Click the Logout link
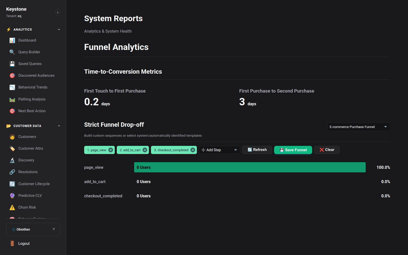 pos(24,244)
